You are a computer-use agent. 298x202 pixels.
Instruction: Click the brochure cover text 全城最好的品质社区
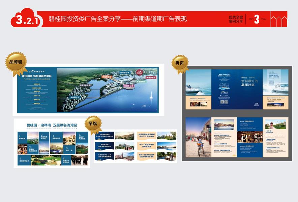(x=249, y=83)
